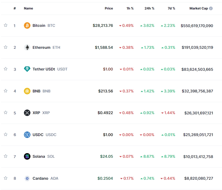Sort by Name column header
The height and width of the screenshot is (190, 222).
click(x=28, y=8)
